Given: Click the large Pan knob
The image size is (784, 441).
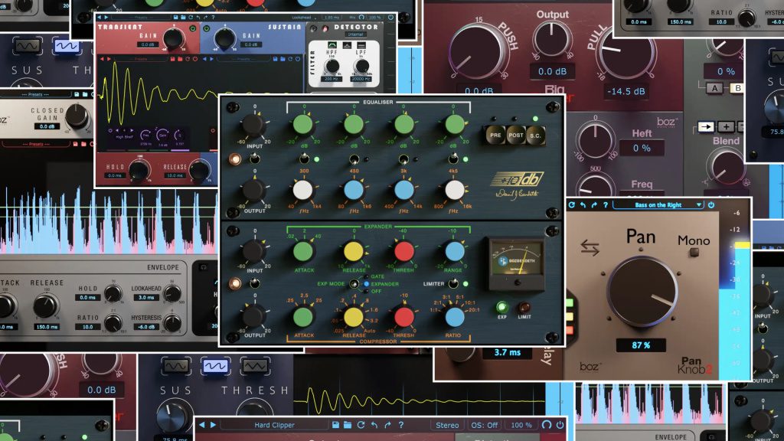Looking at the screenshot, I should click(642, 292).
